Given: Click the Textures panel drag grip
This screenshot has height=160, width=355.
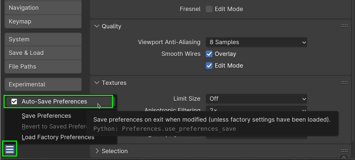Looking at the screenshot, I should click(345, 83).
